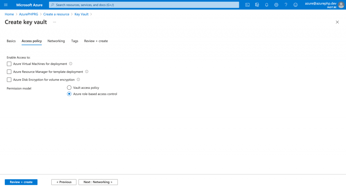
Task: Open the portal hamburger menu
Action: point(6,5)
